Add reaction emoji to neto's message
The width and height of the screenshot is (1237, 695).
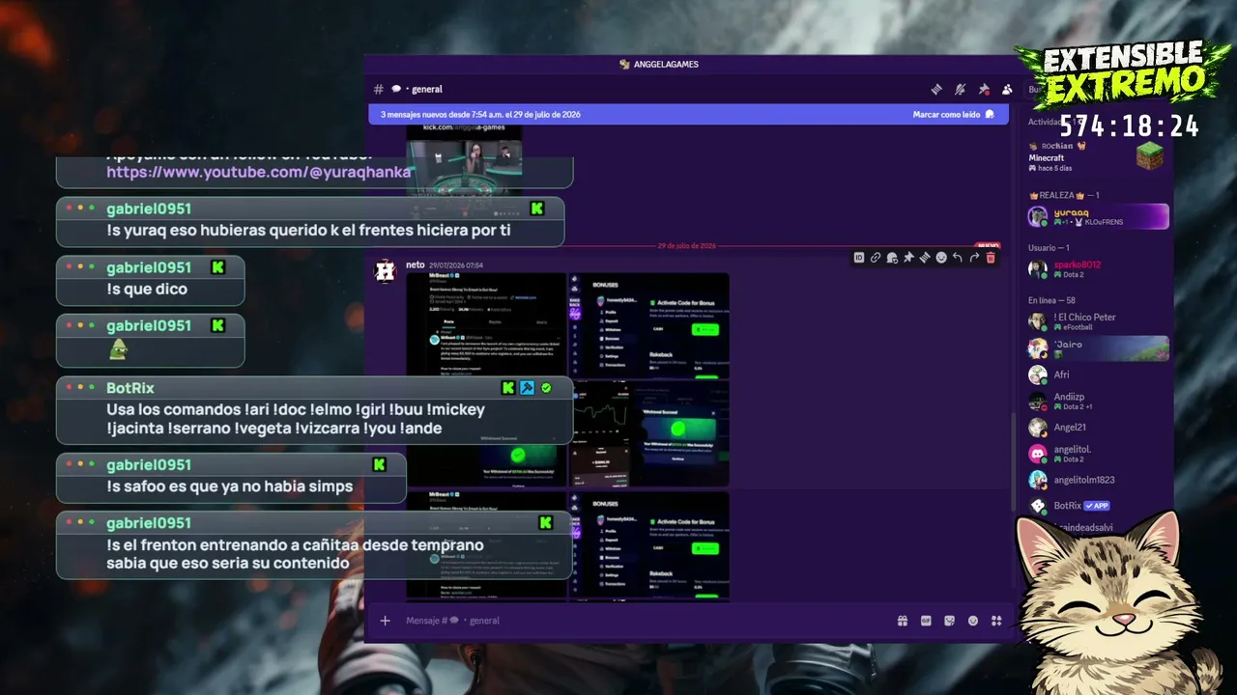click(x=941, y=258)
